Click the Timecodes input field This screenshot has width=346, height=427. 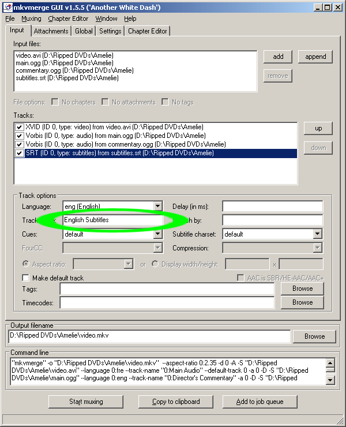(167, 303)
